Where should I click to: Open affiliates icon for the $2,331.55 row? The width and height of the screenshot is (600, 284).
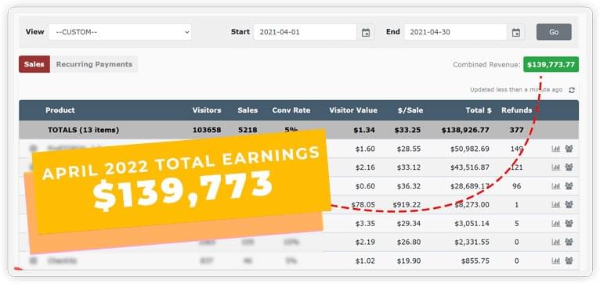click(x=569, y=242)
